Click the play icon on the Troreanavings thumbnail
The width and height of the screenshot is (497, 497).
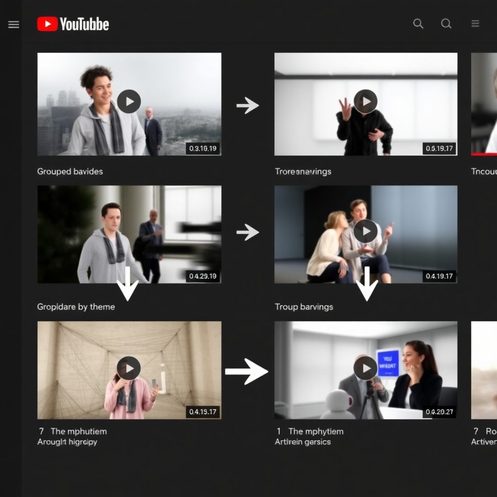(365, 101)
